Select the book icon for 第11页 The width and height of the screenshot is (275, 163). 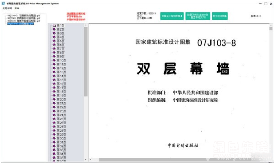54,64
